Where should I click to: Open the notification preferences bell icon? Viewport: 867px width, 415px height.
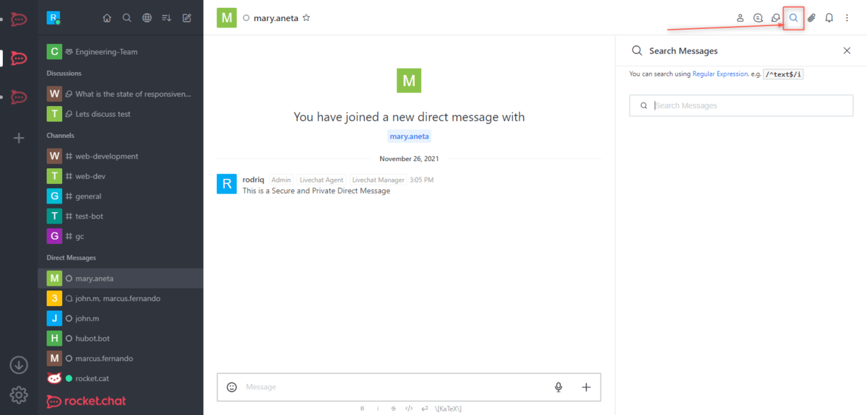(829, 18)
